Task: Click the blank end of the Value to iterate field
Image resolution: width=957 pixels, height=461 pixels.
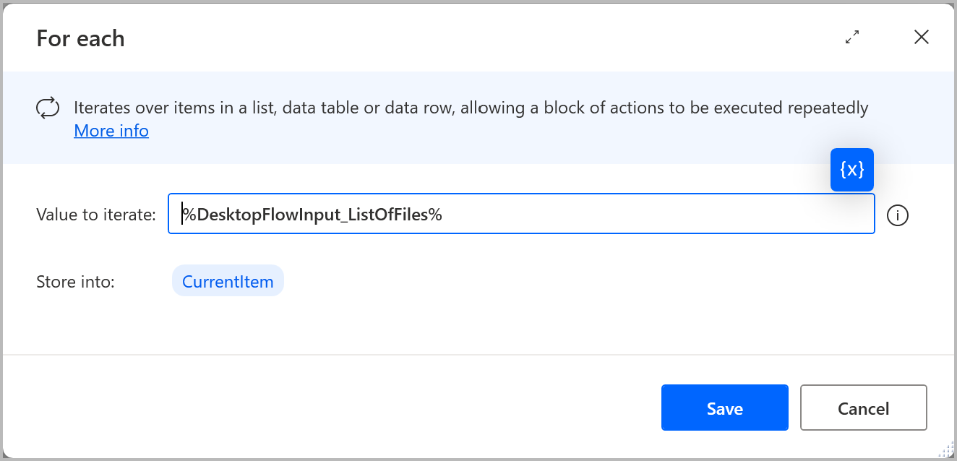Action: [651, 215]
